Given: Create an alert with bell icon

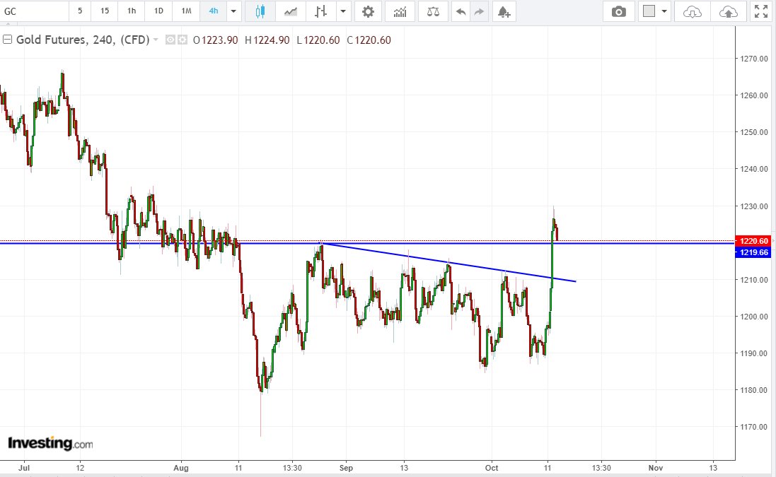Looking at the screenshot, I should point(504,11).
